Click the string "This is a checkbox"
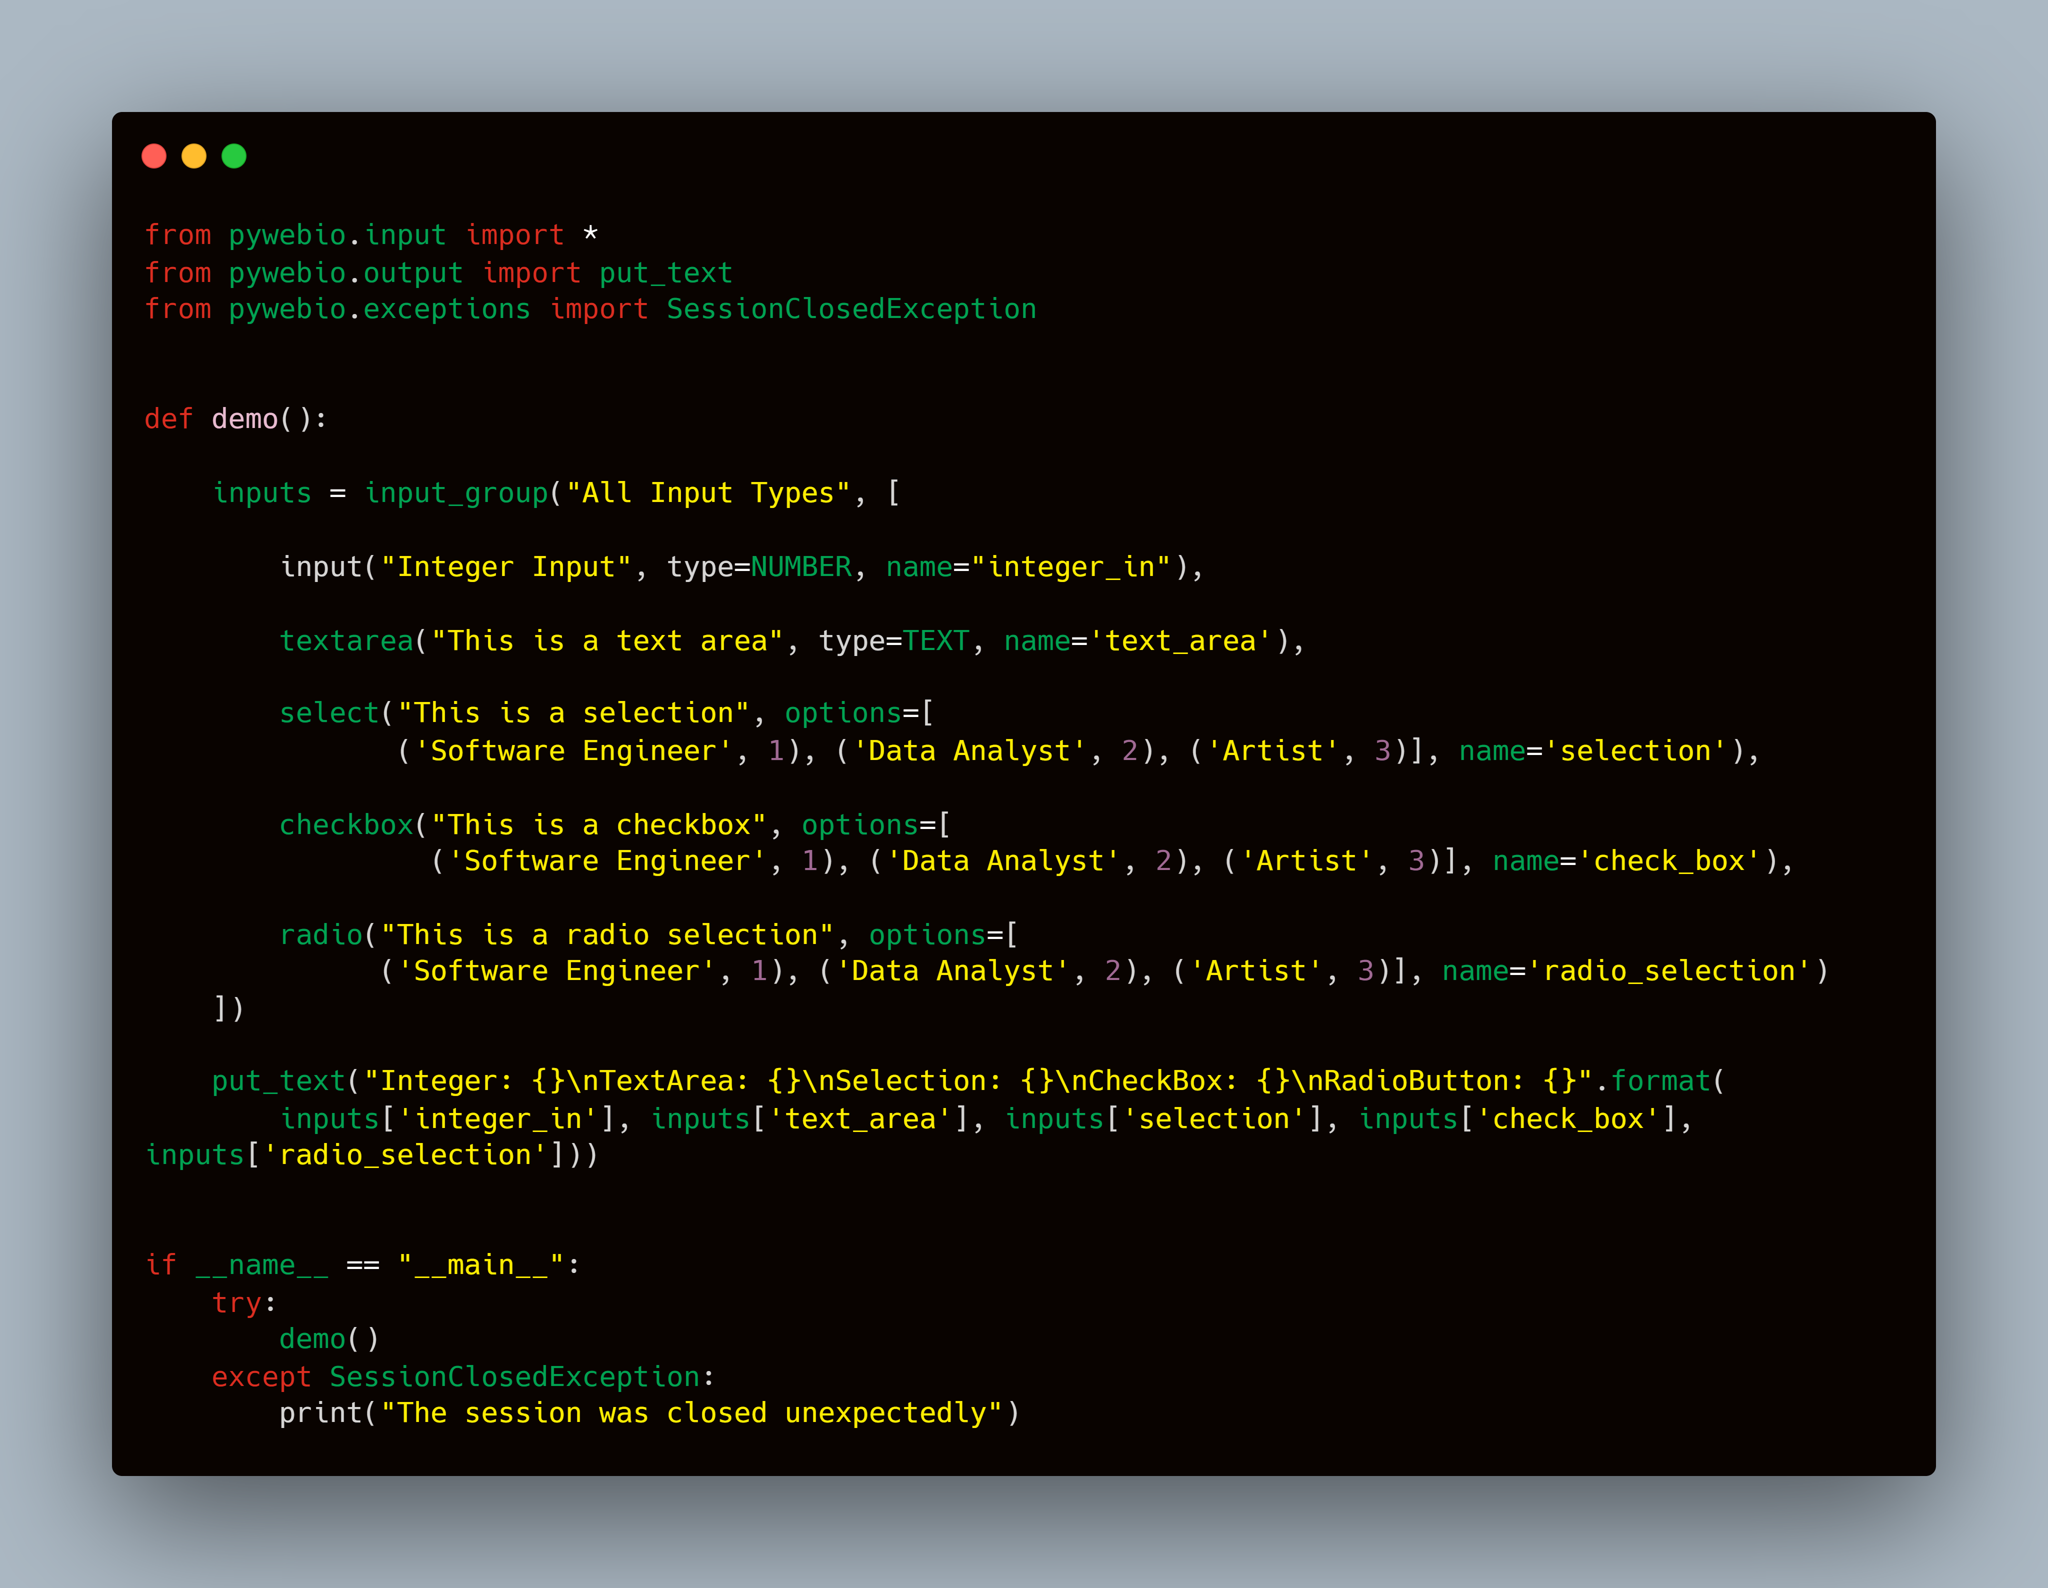 (598, 825)
